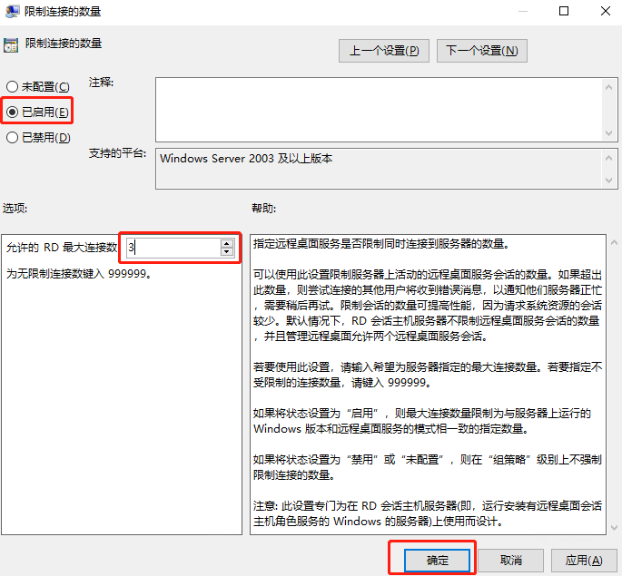Viewport: 622px width, 576px height.
Task: Decrease RD 最大连接数 with the down spinner
Action: [226, 251]
